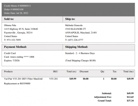
Task: Click the $49.99 Total (ex) cell
Action: [73, 79]
